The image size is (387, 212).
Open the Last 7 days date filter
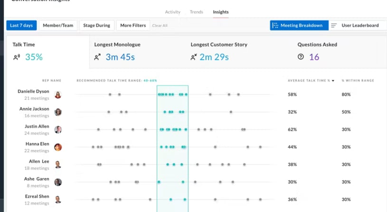pos(21,26)
